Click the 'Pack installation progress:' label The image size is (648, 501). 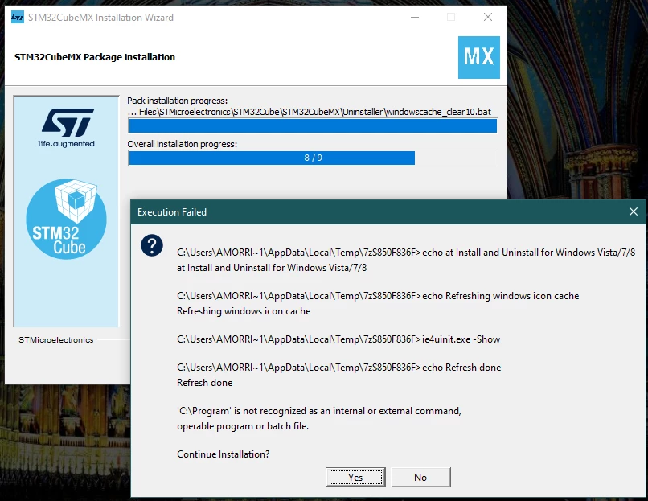(x=178, y=101)
